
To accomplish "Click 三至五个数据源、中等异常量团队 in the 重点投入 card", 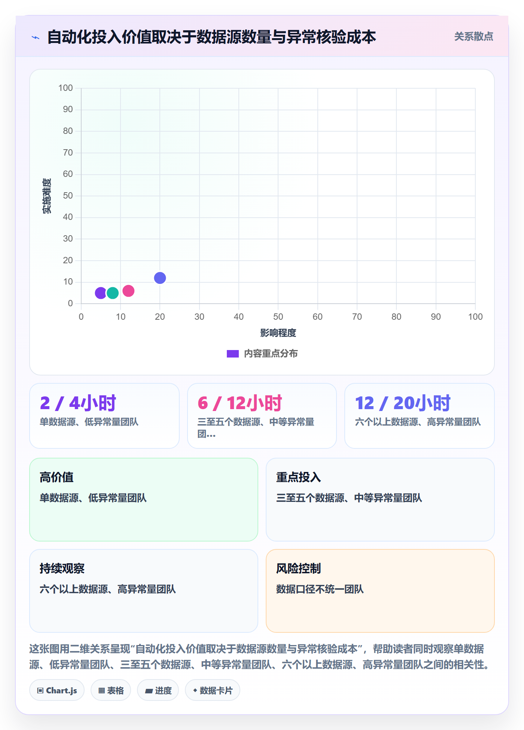I will (x=349, y=498).
